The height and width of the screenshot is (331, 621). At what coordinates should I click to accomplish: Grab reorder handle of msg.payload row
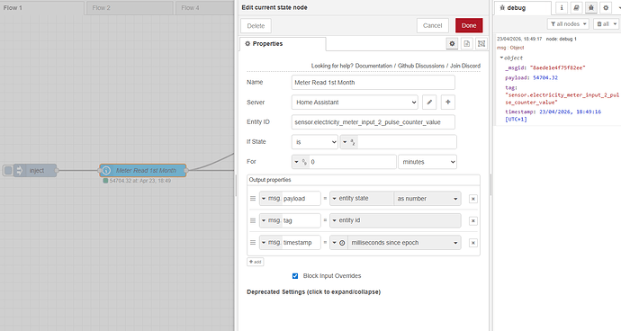click(253, 199)
